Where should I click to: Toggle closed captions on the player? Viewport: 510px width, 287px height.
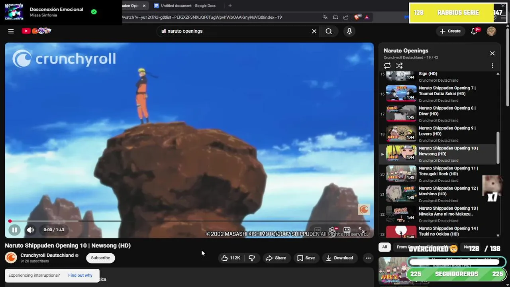[318, 230]
